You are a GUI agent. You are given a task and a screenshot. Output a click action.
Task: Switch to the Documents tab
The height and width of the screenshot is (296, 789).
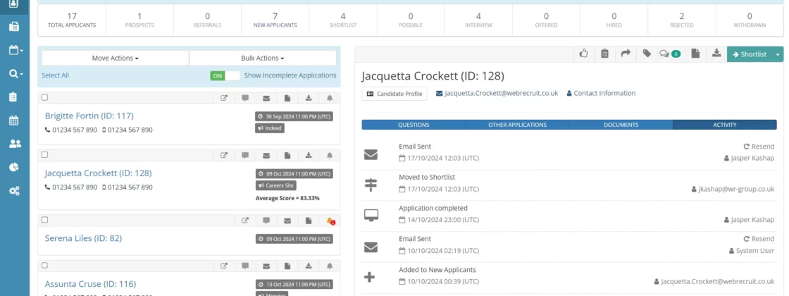pyautogui.click(x=621, y=125)
